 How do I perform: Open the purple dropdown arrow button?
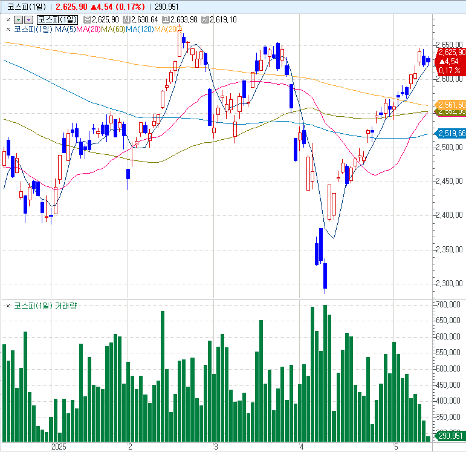[x=28, y=19]
